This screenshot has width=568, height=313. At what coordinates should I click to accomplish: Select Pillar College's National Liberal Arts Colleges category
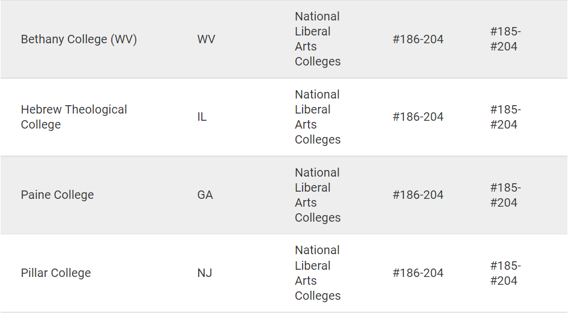click(x=318, y=273)
